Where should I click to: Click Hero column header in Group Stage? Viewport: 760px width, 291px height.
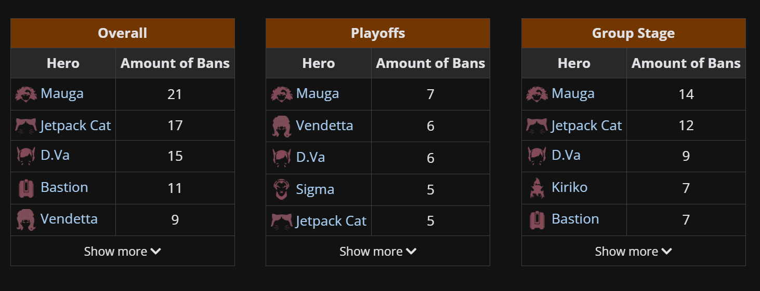(x=574, y=63)
